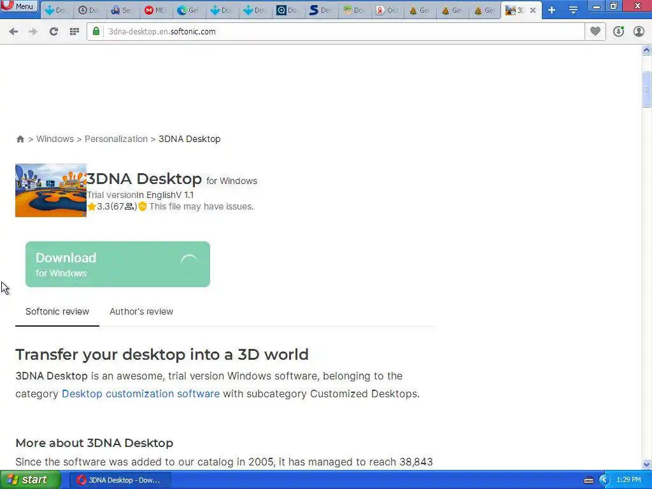This screenshot has height=489, width=652.
Task: Click 'Transfer your desktop into a 3D world' heading
Action: [x=162, y=354]
